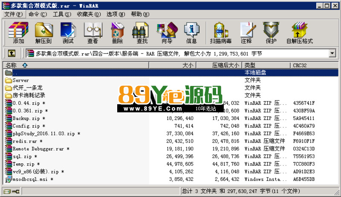Image resolution: width=341 pixels, height=197 pixels.
Task: Click the 0.0.44.zip archive icon
Action: pos(9,103)
